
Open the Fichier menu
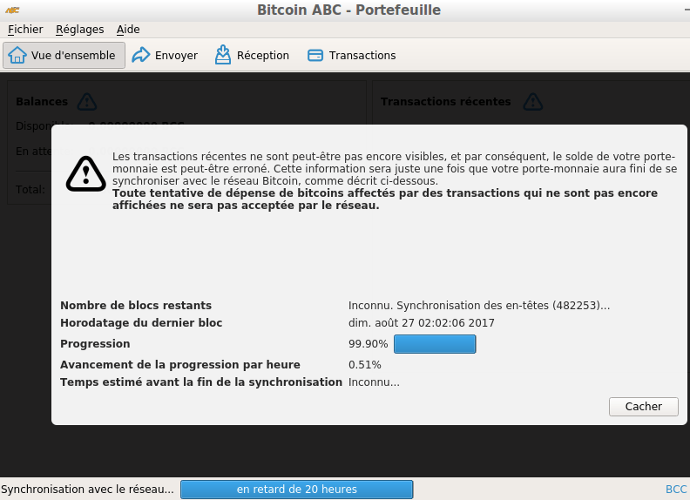click(x=25, y=30)
